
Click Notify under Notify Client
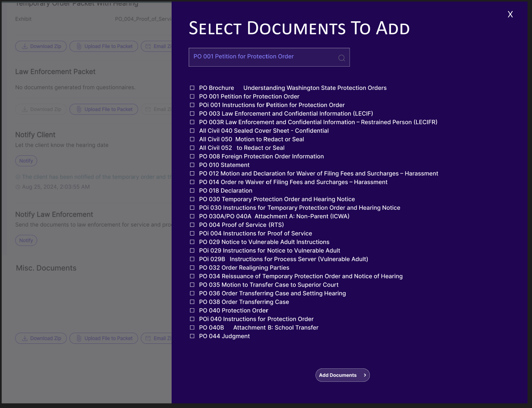click(x=26, y=161)
